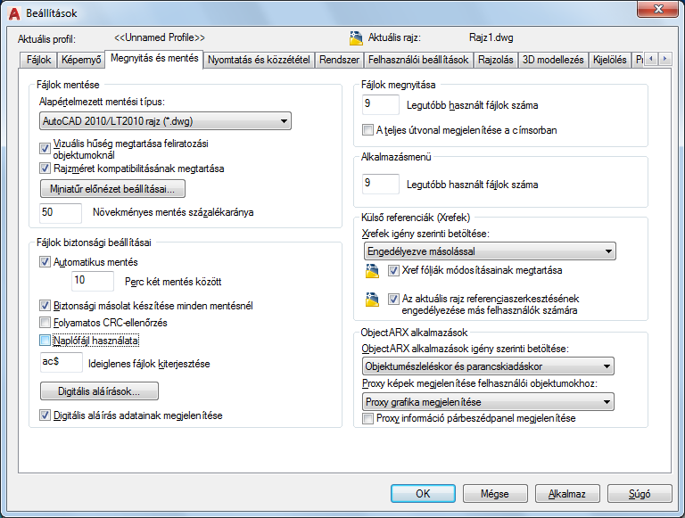Apply changes with Alkalmaz button
This screenshot has height=518, width=685.
[567, 494]
